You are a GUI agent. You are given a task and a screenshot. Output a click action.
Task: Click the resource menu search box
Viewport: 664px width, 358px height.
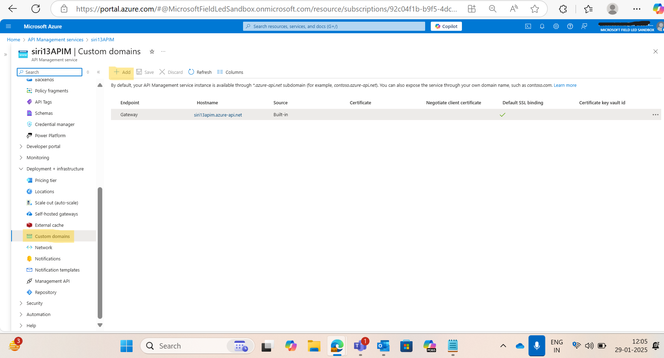[49, 72]
